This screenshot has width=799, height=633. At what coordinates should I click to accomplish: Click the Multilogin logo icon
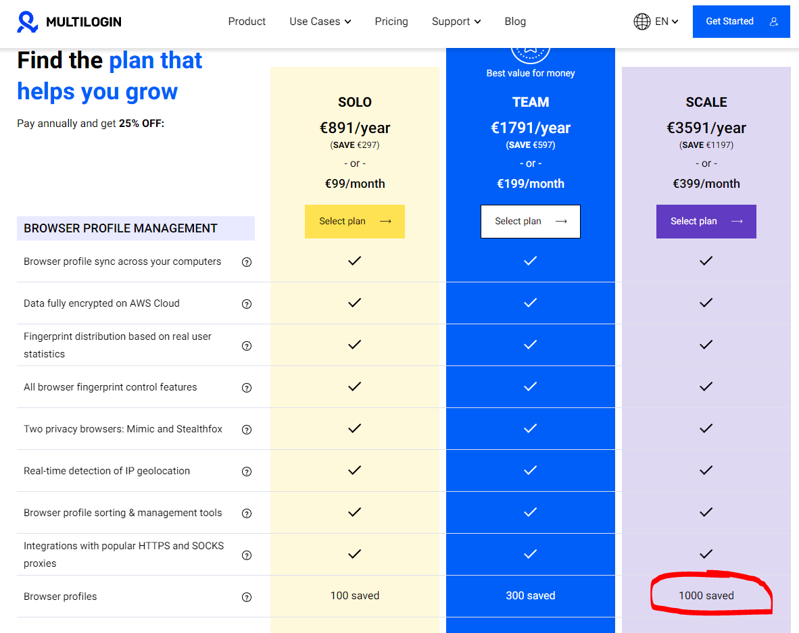[27, 22]
